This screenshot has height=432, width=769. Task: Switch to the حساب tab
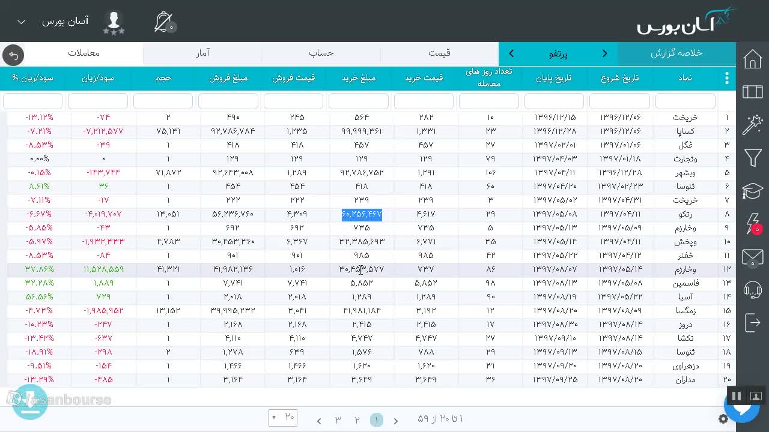pos(321,53)
